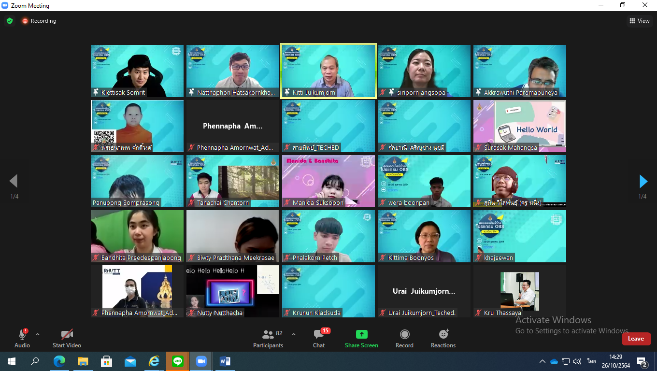657x371 pixels.
Task: Select wera boonpan video tile
Action: click(424, 181)
